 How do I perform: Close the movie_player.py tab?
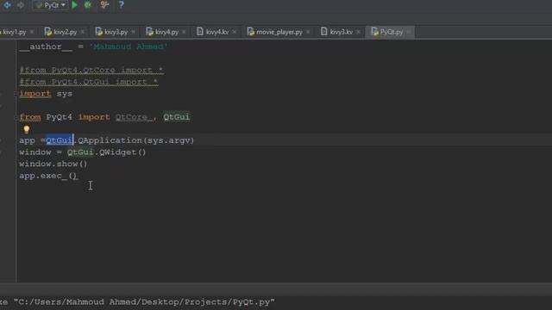[x=309, y=32]
